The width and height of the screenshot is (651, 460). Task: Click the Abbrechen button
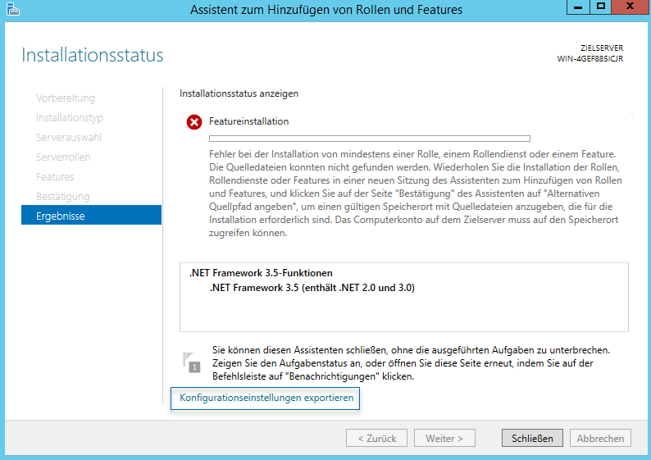(x=600, y=438)
